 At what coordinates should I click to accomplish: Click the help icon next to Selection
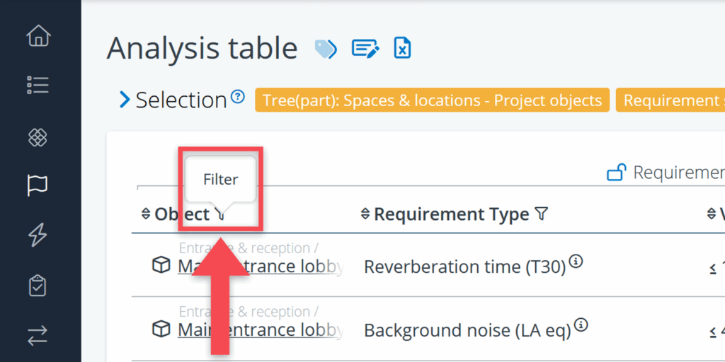238,96
